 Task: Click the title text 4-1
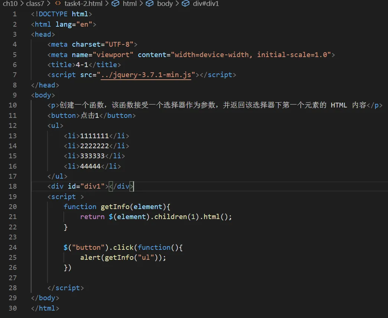pos(82,65)
